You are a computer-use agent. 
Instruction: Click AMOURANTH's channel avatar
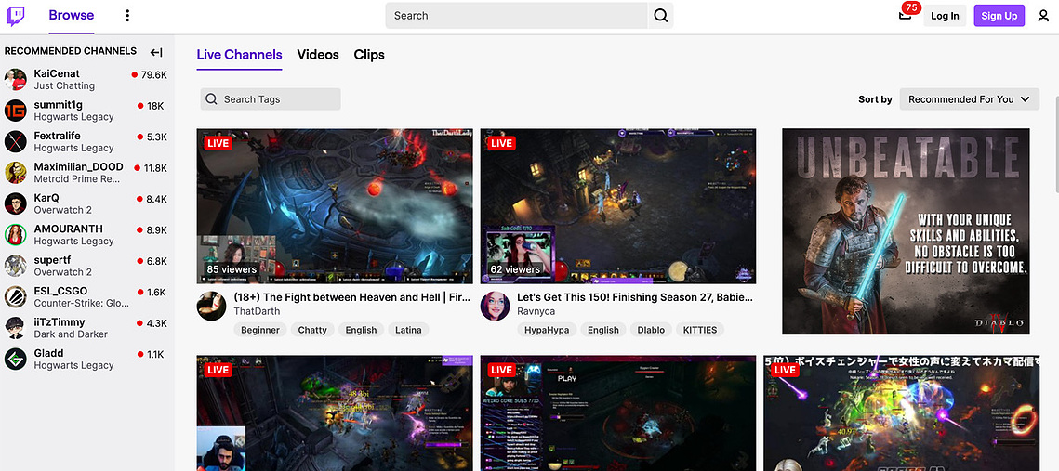(16, 234)
